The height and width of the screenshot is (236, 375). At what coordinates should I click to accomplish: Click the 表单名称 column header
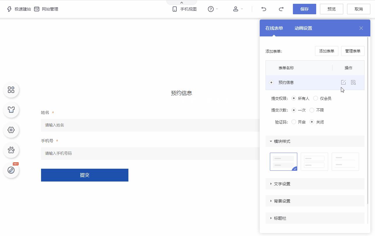(286, 68)
